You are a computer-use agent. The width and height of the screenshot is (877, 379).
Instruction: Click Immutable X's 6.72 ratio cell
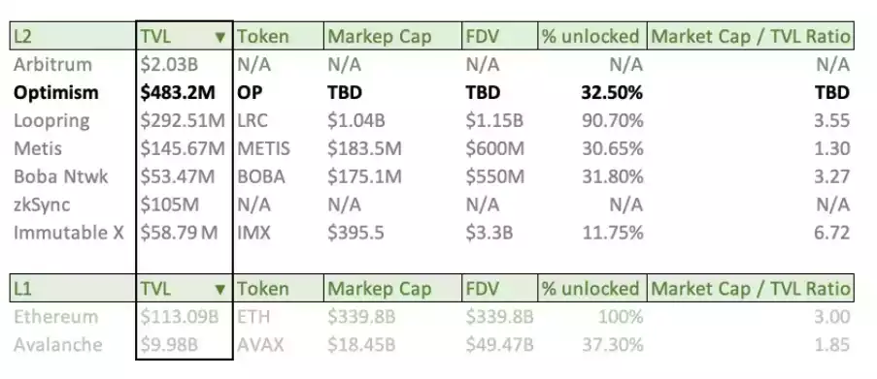751,233
